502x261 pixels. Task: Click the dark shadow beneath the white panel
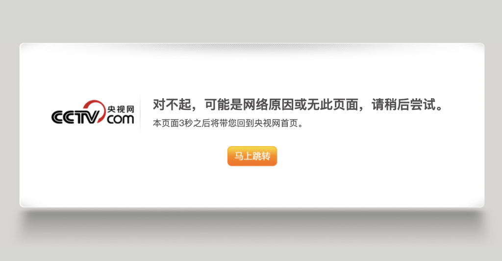pyautogui.click(x=252, y=221)
